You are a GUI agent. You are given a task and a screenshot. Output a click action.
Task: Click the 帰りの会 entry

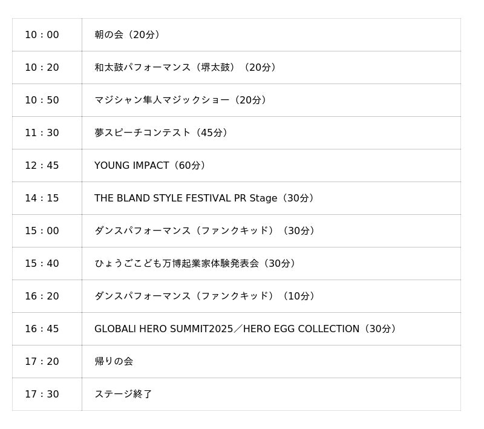point(114,362)
